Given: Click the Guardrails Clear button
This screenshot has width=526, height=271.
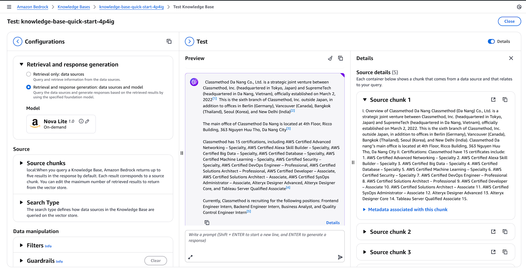Looking at the screenshot, I should click(156, 260).
